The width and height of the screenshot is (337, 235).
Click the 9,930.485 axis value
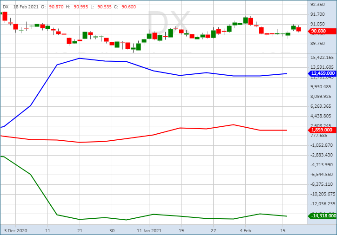pyautogui.click(x=321, y=87)
